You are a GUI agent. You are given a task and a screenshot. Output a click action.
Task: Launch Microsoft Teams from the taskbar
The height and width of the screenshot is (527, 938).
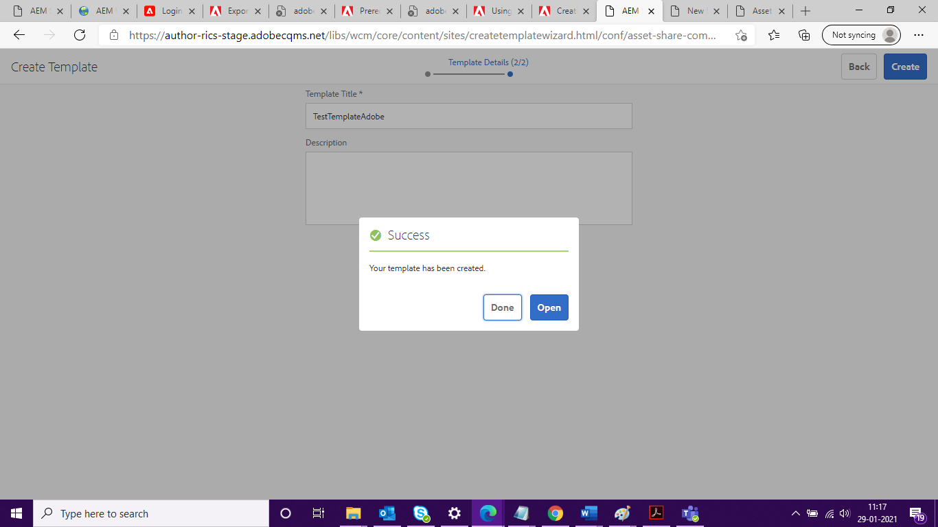click(x=689, y=513)
